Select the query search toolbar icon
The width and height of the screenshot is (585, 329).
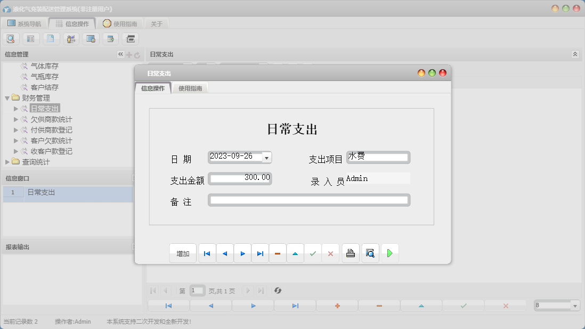pos(11,38)
